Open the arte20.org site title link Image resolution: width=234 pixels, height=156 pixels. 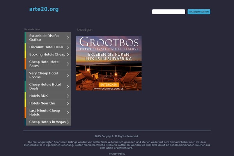point(44,9)
